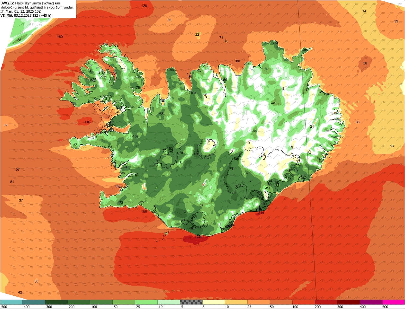Select the pale yellow 5 to 10 swatch

214,302
